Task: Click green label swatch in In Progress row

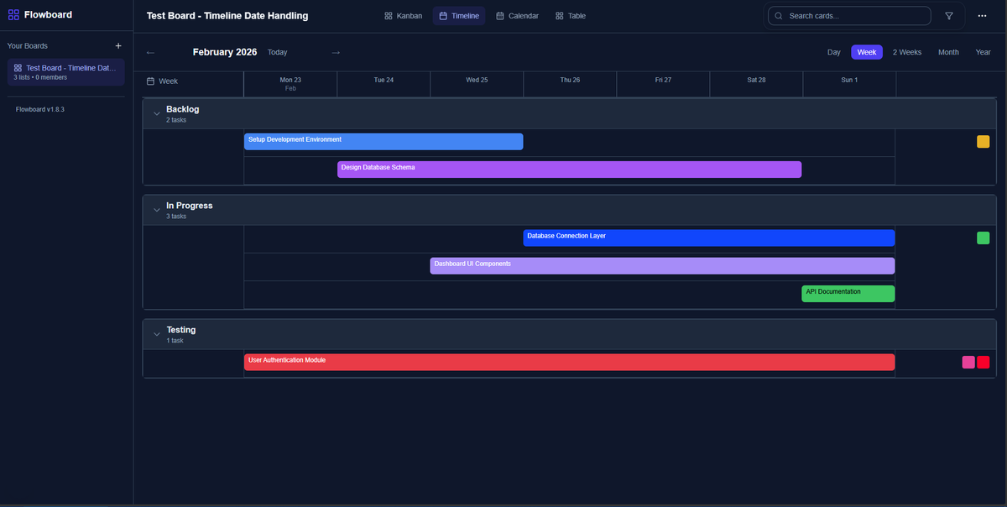Action: point(983,238)
